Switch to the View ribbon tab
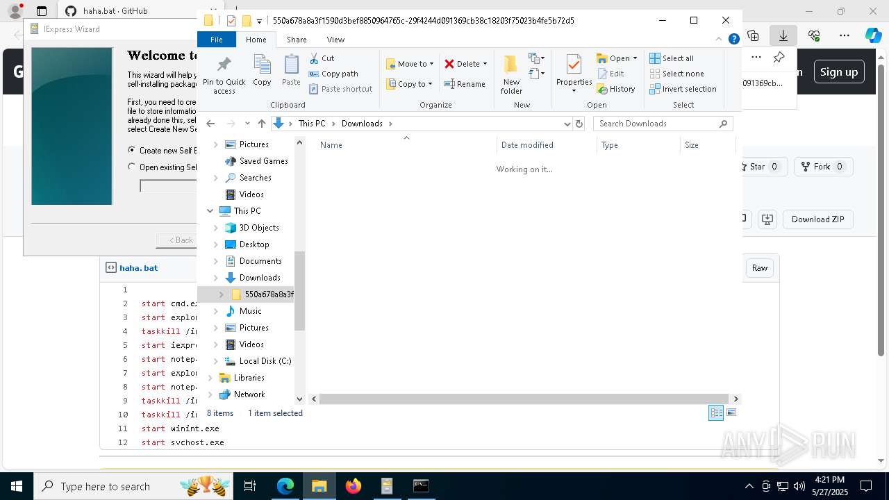Image resolution: width=889 pixels, height=500 pixels. (x=335, y=40)
